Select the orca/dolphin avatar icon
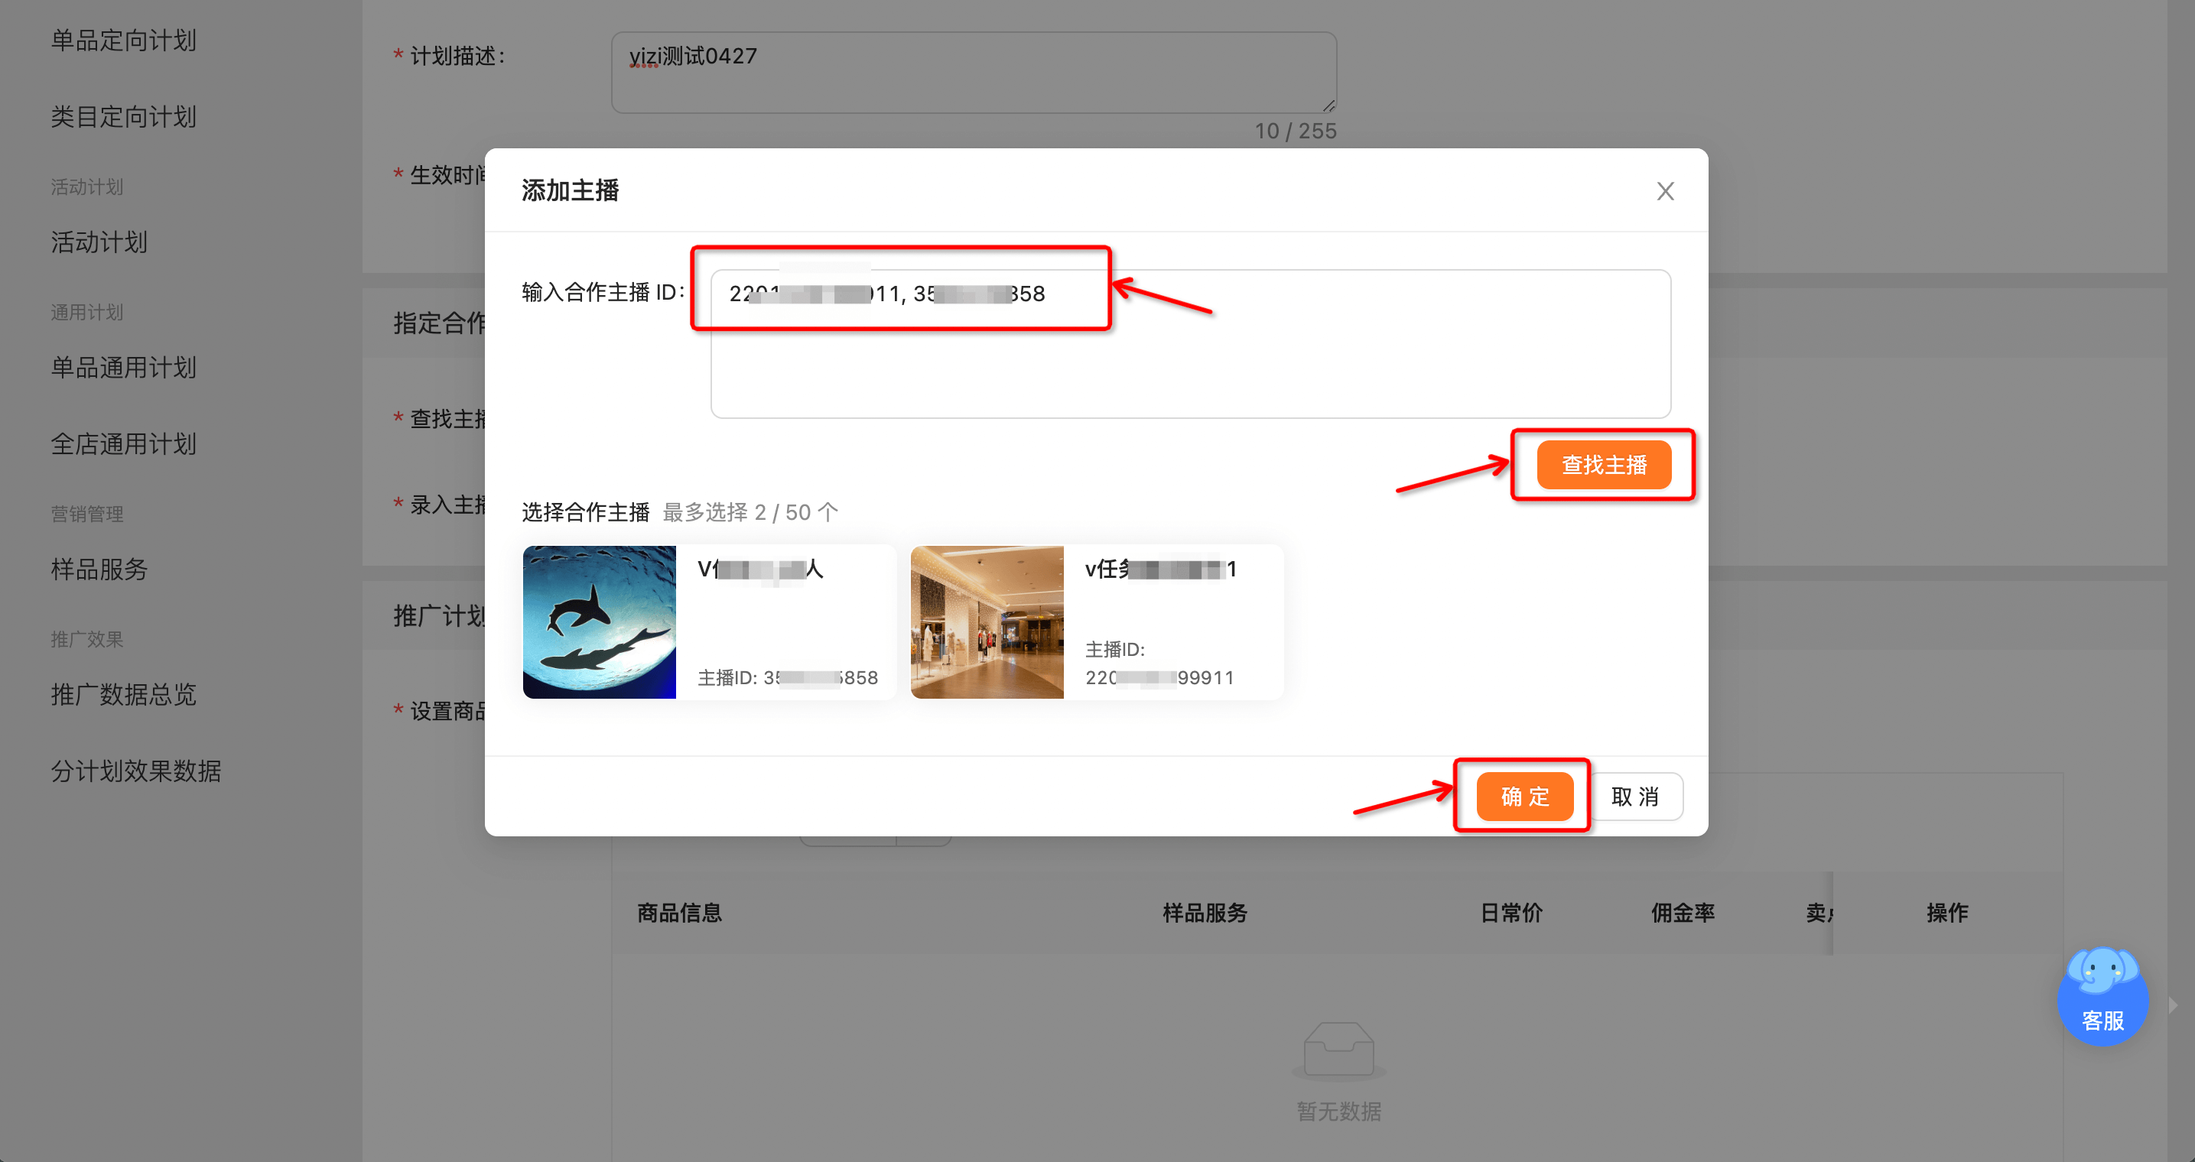2195x1162 pixels. (600, 619)
